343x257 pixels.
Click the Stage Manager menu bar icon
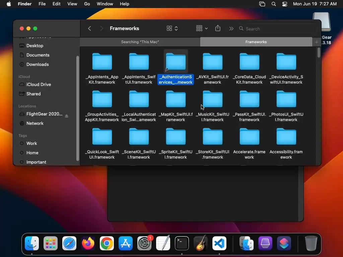(262, 4)
